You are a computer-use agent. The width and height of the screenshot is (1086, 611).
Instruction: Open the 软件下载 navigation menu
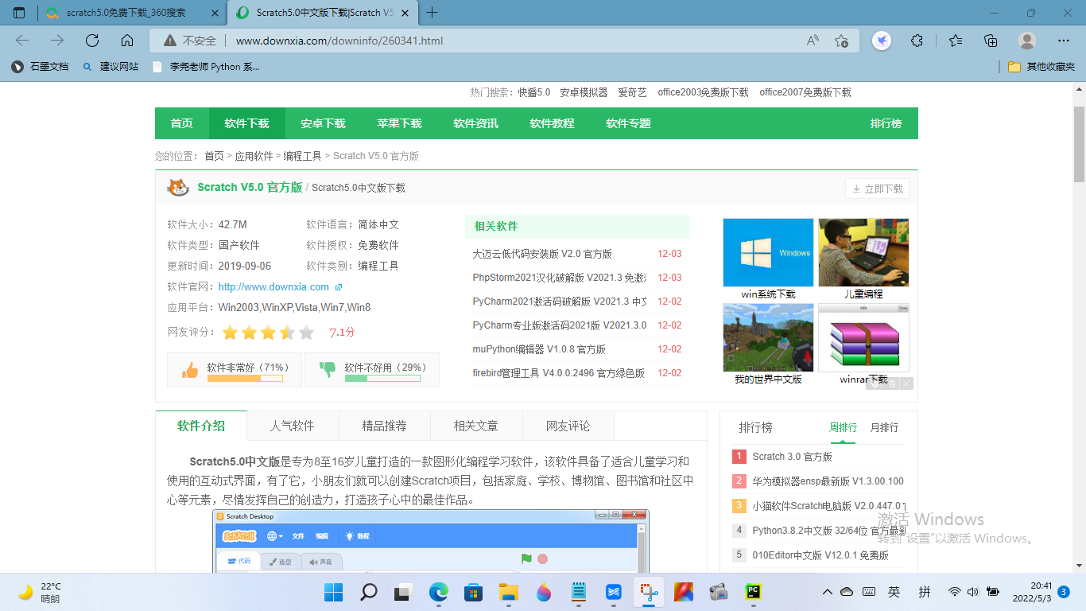pyautogui.click(x=247, y=123)
